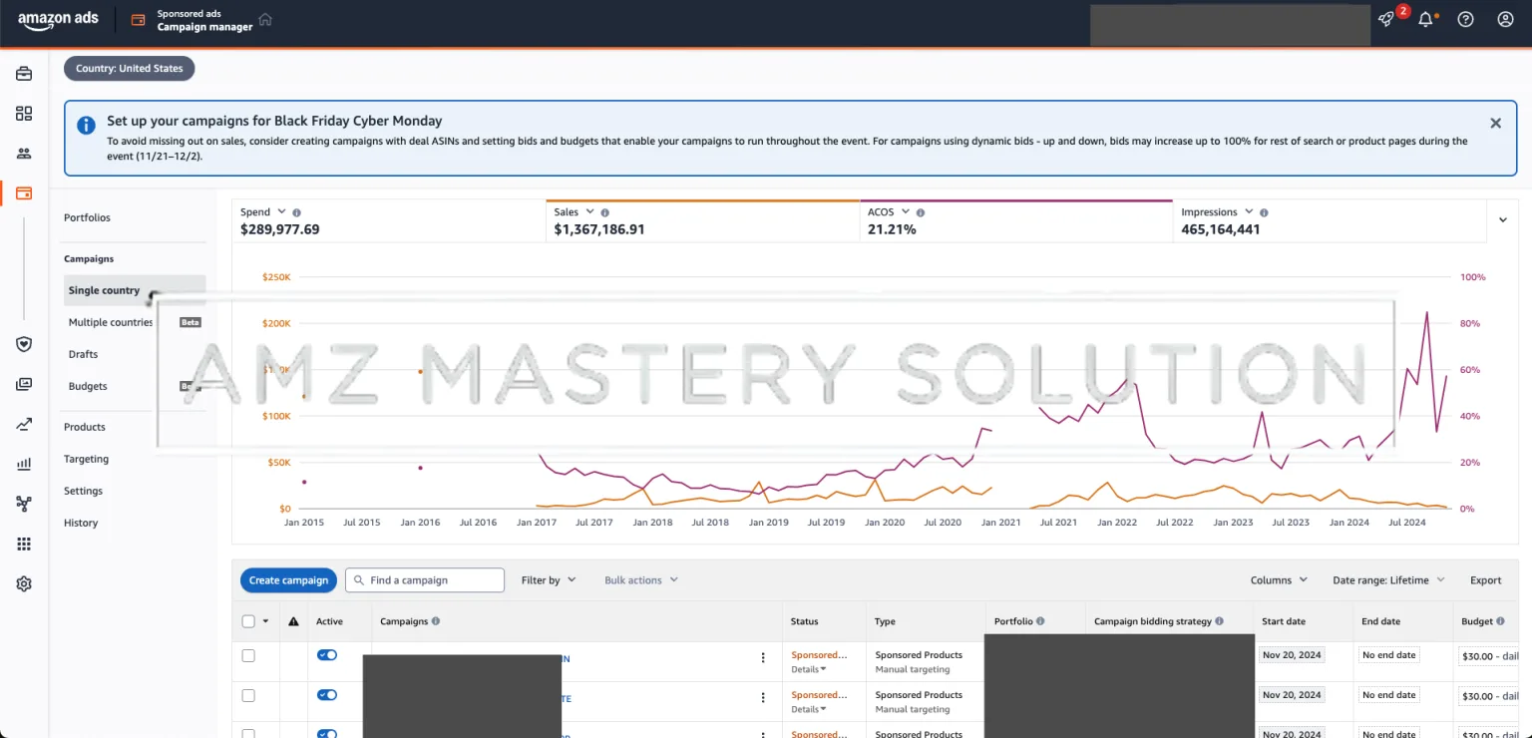Viewport: 1532px width, 738px height.
Task: Click the info icon beside the Campaigns column header
Action: pyautogui.click(x=436, y=621)
